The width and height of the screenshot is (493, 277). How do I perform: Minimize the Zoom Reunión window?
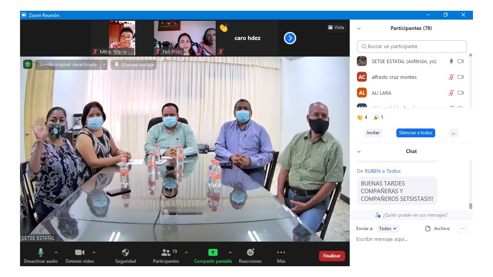click(428, 15)
